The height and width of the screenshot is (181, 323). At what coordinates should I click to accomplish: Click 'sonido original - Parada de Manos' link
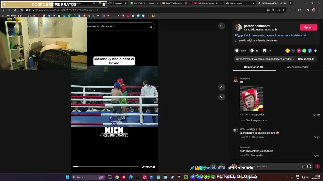coord(258,40)
